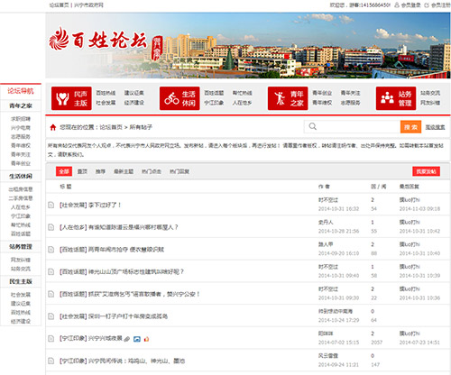This screenshot has height=375, width=451.
Task: Open 求职招聘 in the 论坛导航 sidebar
Action: [x=21, y=119]
